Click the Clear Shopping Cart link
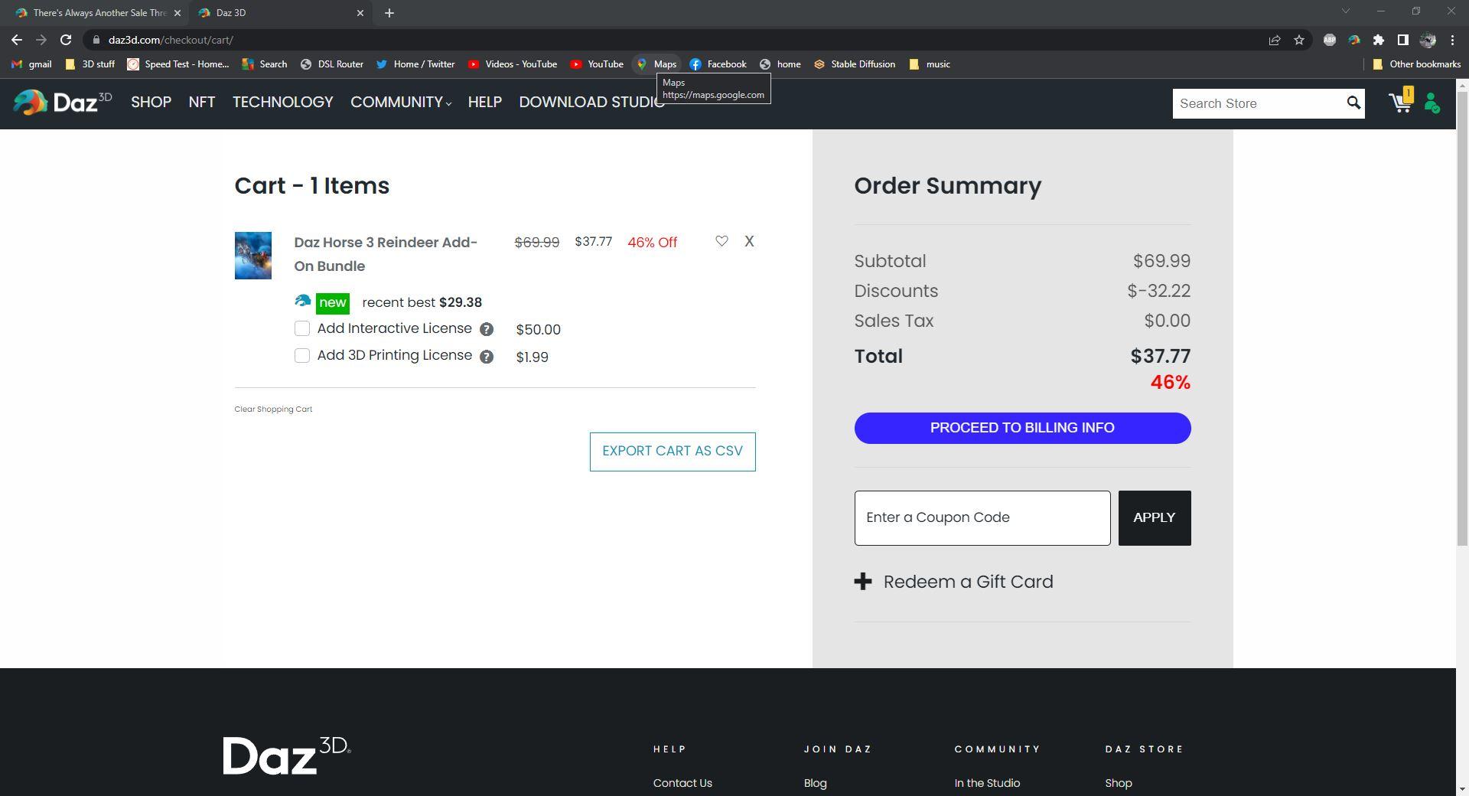 (x=273, y=409)
